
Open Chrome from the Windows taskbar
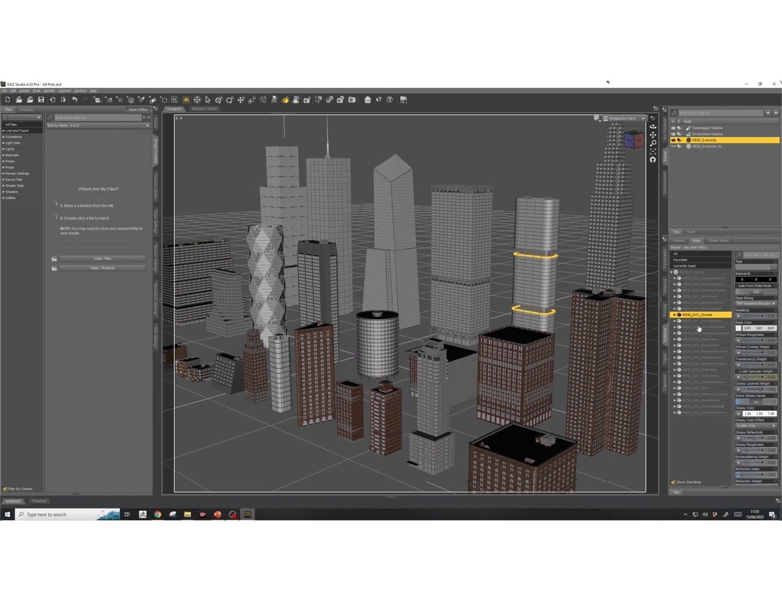pos(158,514)
